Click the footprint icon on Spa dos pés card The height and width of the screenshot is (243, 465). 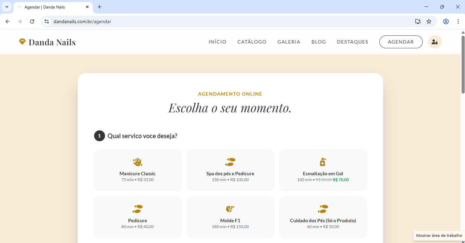point(230,162)
